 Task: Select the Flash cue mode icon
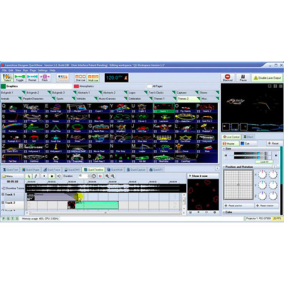tap(45, 78)
